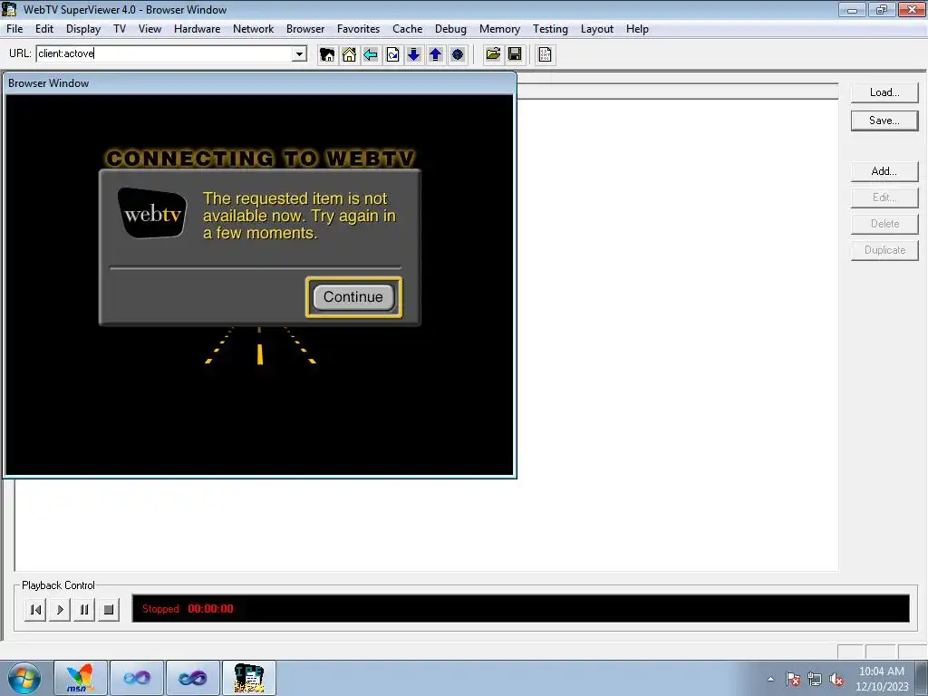The height and width of the screenshot is (696, 928).
Task: Open the Hardware menu
Action: pos(197,29)
